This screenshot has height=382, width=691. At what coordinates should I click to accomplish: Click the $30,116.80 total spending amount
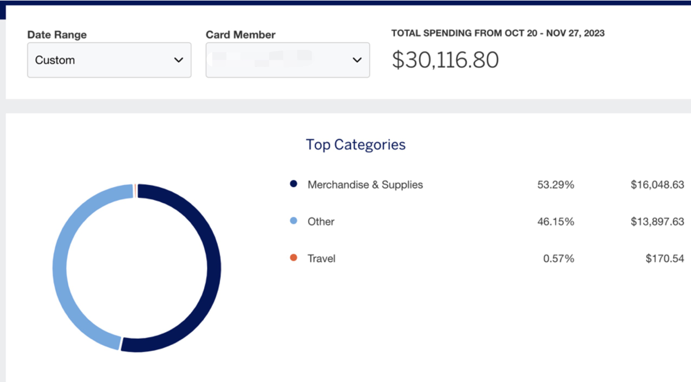(445, 60)
